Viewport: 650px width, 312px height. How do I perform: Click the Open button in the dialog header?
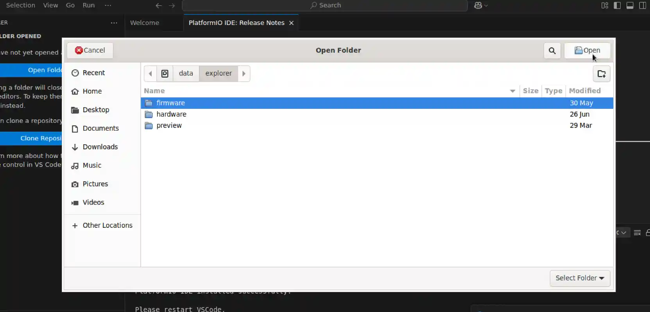tap(587, 50)
